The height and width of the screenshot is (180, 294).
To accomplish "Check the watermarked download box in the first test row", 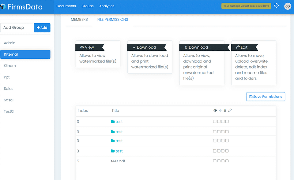I will pos(219,121).
